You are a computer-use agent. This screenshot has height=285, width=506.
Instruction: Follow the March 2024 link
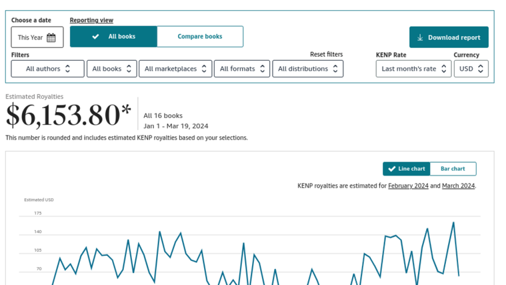[458, 186]
